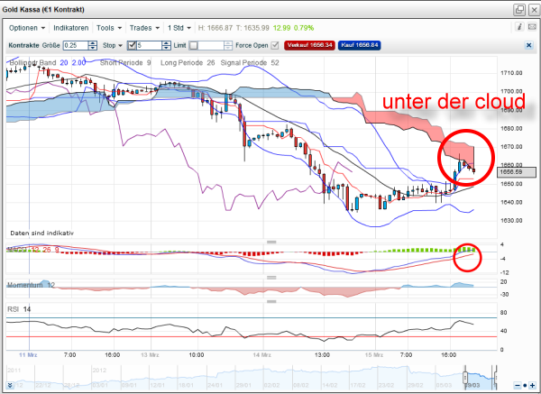Click the Größe contract size field
The width and height of the screenshot is (541, 394).
click(x=76, y=45)
